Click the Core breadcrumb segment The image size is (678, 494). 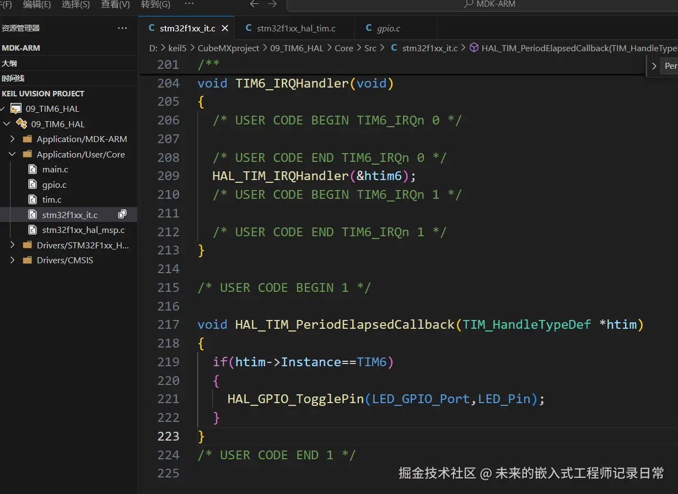point(344,48)
